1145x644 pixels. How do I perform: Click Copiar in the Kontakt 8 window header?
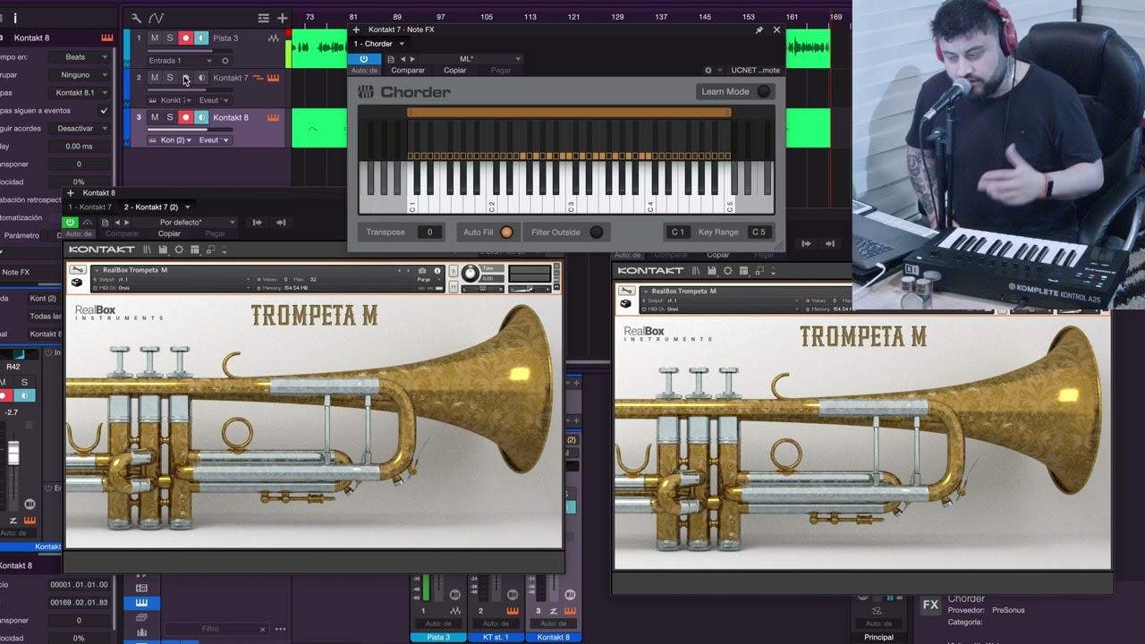click(x=169, y=233)
